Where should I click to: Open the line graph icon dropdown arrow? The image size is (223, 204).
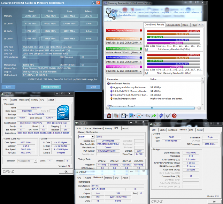point(142,116)
